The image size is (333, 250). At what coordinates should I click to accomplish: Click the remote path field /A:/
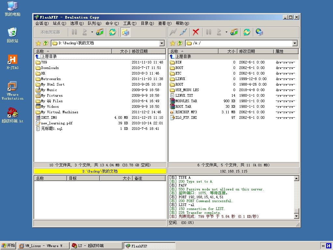click(241, 43)
